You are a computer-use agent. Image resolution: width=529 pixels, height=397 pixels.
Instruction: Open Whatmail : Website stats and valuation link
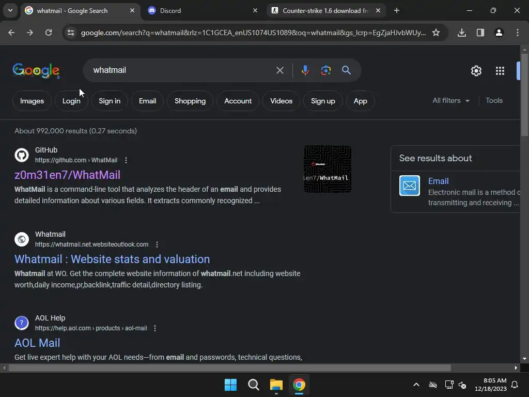tap(112, 259)
